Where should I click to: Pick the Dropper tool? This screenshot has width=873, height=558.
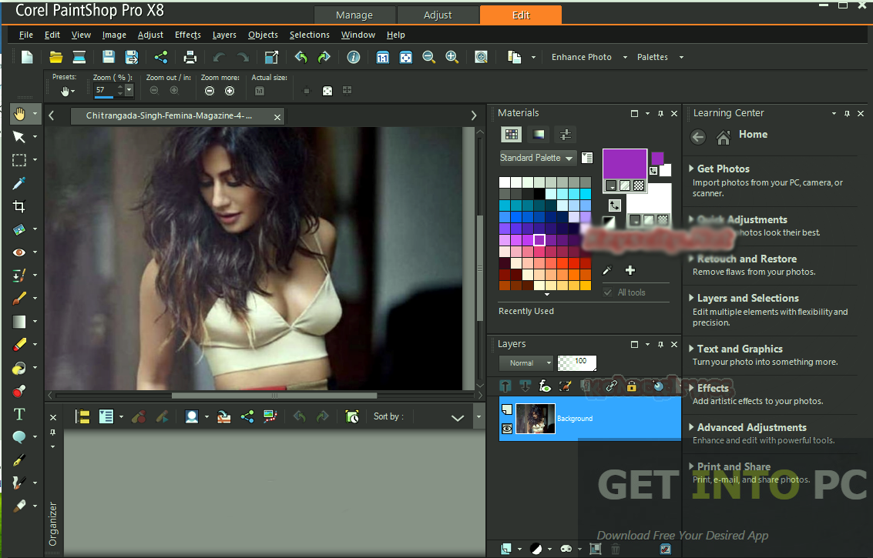pos(19,183)
